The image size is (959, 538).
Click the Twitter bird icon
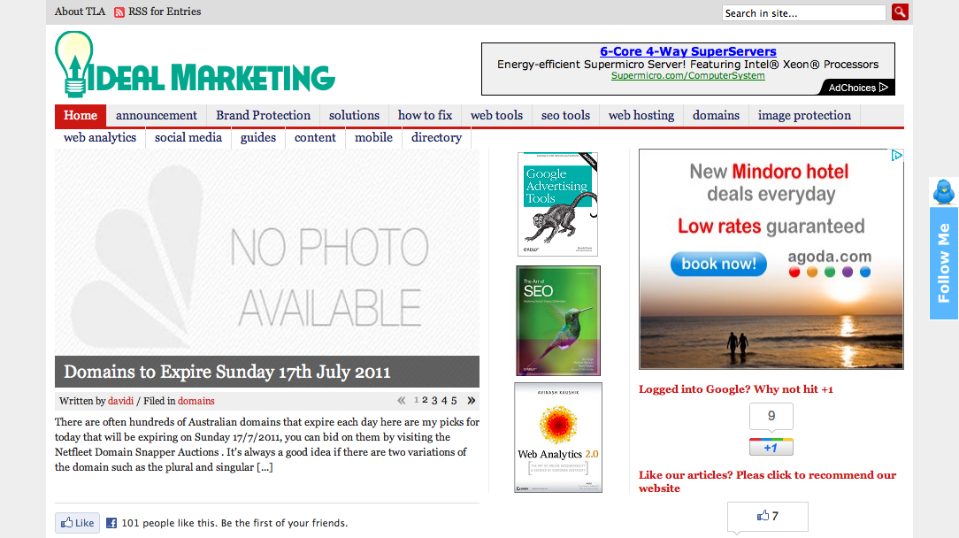click(x=944, y=192)
